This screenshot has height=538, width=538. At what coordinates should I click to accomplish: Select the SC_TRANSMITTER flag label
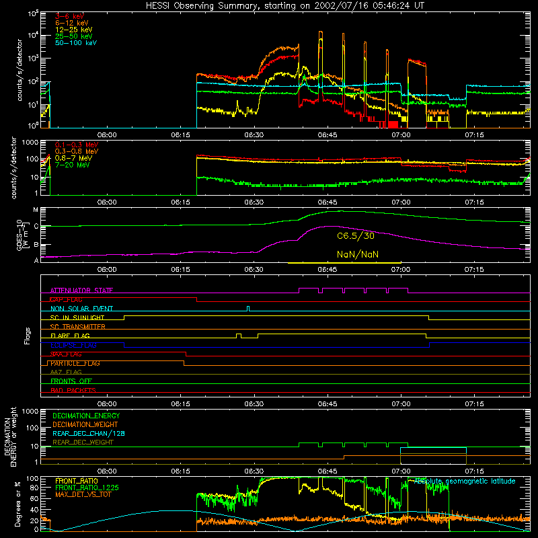77,327
